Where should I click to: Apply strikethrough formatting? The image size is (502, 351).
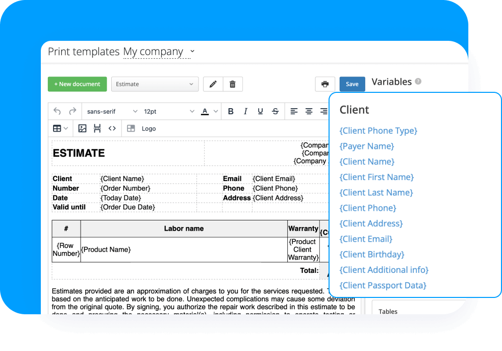pos(275,111)
